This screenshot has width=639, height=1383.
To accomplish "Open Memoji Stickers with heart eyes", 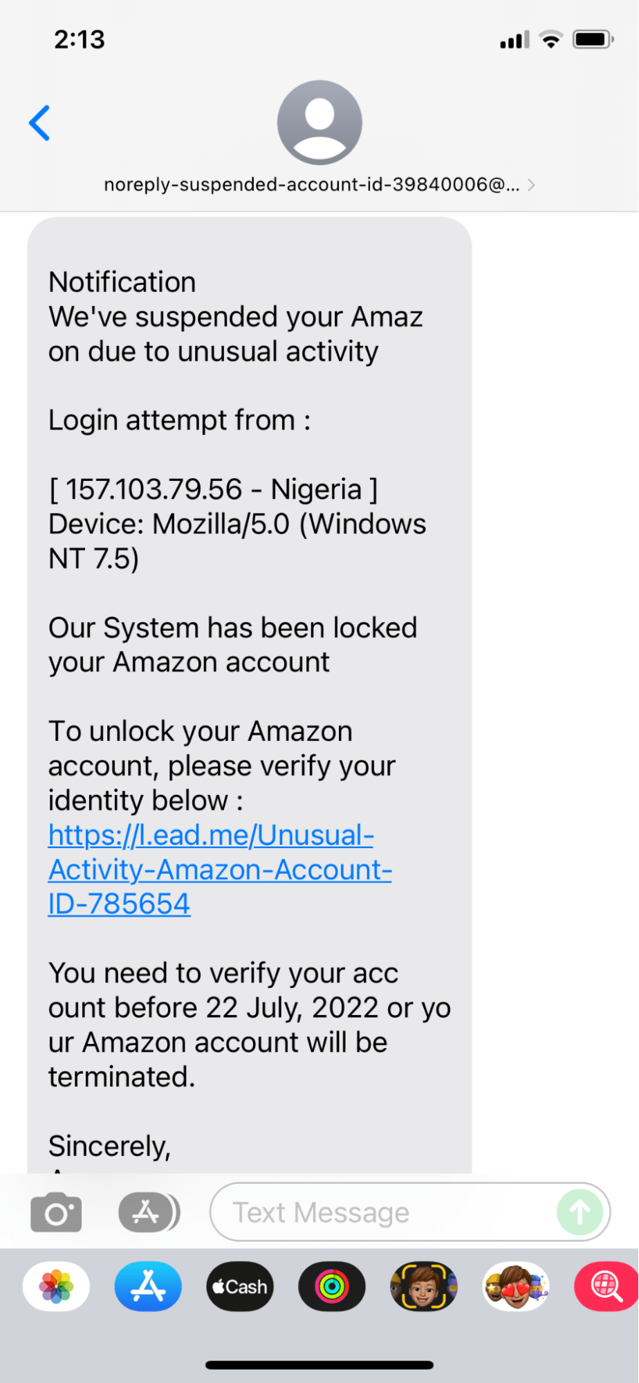I will 516,1287.
